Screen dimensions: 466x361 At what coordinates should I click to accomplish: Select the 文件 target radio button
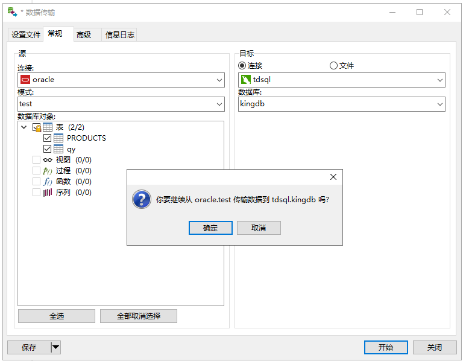(x=333, y=65)
